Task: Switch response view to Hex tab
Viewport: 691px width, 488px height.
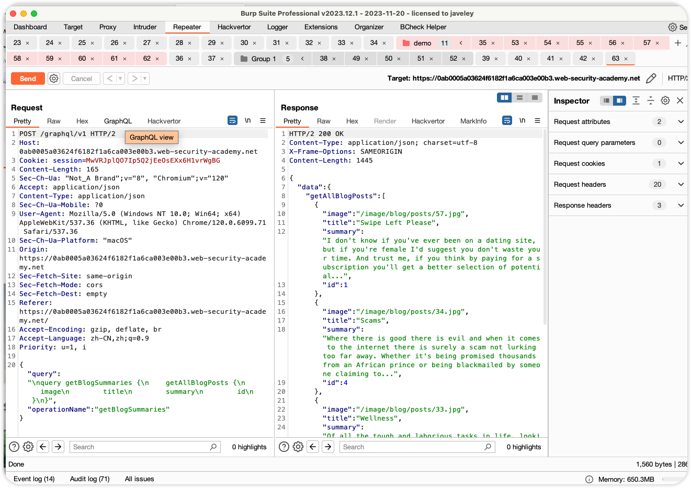Action: pyautogui.click(x=352, y=121)
